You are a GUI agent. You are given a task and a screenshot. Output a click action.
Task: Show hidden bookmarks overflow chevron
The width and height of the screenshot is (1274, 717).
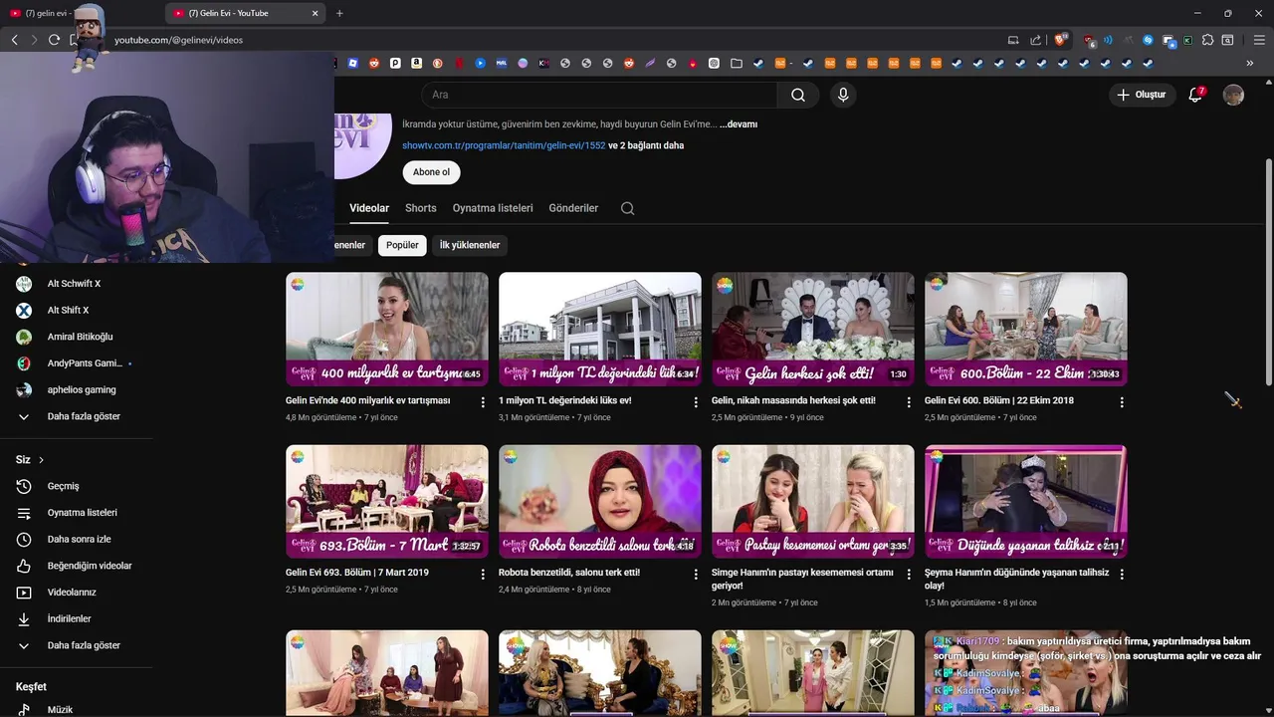(x=1250, y=63)
